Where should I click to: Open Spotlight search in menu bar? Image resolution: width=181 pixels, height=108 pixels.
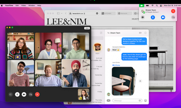coord(157,5)
